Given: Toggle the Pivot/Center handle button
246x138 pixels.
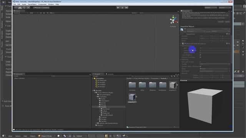Looking at the screenshot, I should (37, 8).
